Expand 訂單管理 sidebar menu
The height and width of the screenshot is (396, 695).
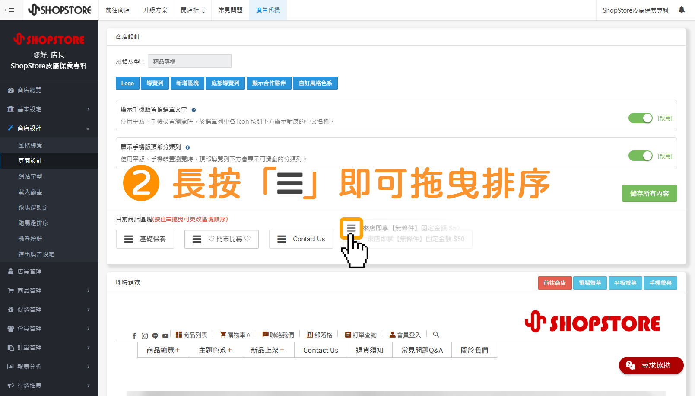49,348
